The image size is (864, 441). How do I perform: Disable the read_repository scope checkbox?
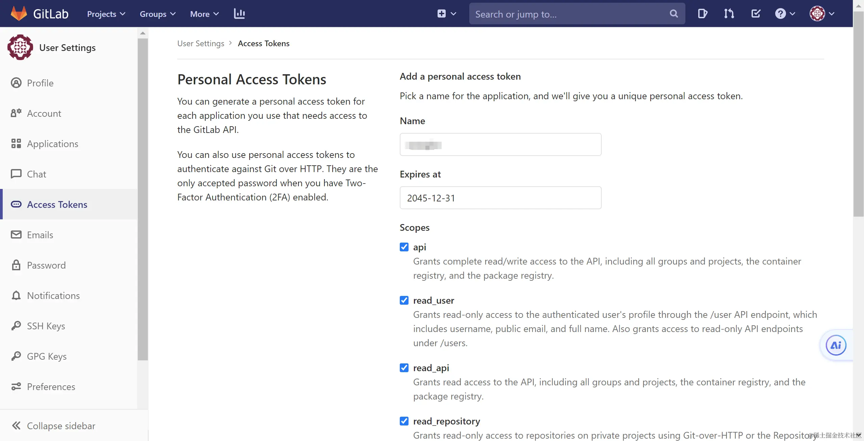[404, 421]
